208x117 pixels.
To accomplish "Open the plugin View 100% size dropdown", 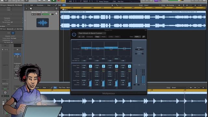I will (137, 37).
